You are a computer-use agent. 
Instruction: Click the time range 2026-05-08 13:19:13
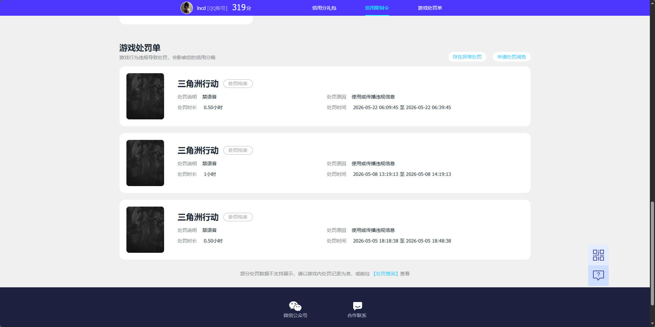pos(402,174)
